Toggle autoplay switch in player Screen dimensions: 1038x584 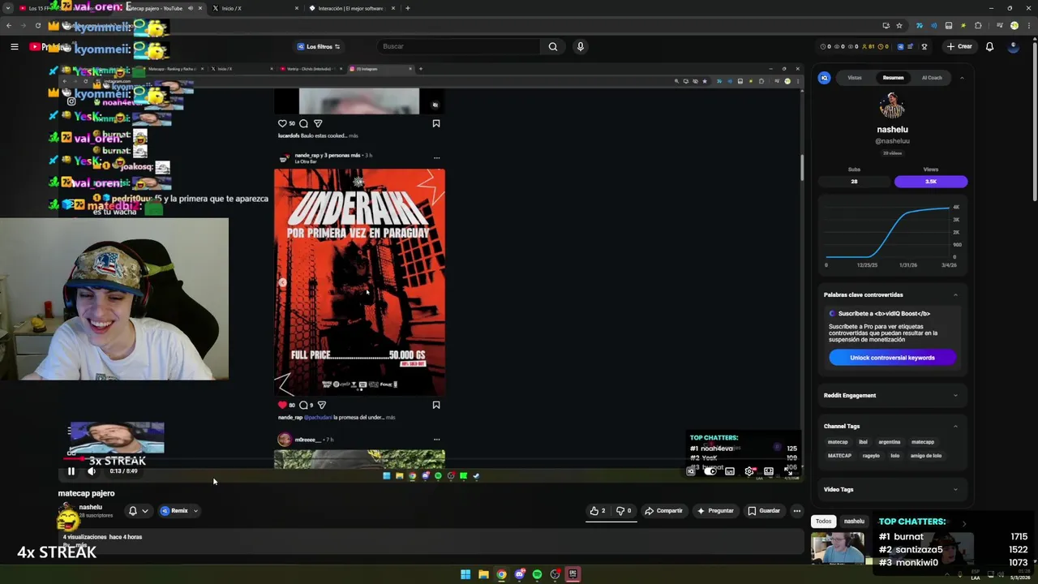click(x=710, y=471)
